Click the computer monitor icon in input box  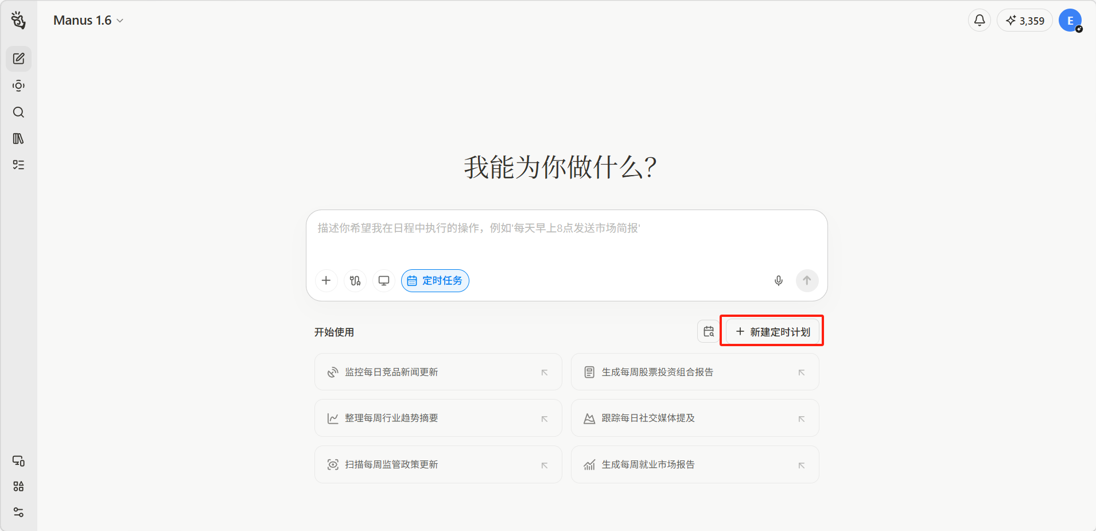(384, 281)
